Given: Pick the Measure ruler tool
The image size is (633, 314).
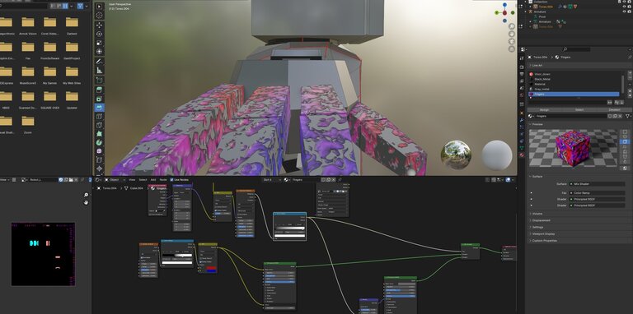Looking at the screenshot, I should (x=99, y=70).
